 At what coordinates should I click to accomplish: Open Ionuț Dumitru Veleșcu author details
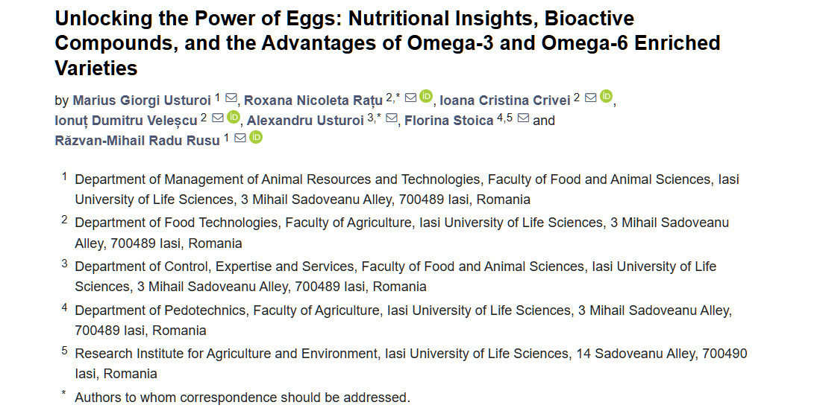(x=126, y=121)
